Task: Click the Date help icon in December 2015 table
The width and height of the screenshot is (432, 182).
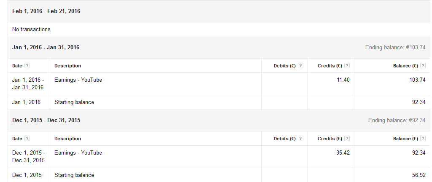Action: click(x=27, y=139)
